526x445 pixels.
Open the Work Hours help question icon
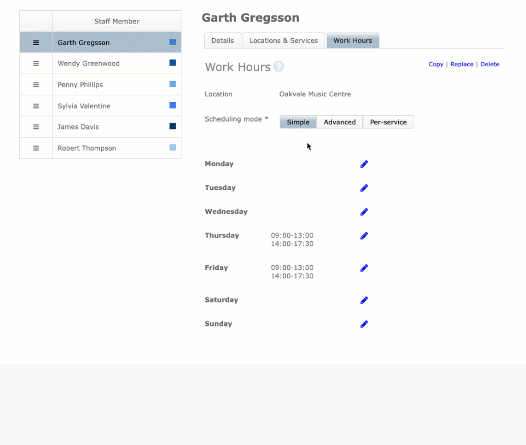click(278, 67)
